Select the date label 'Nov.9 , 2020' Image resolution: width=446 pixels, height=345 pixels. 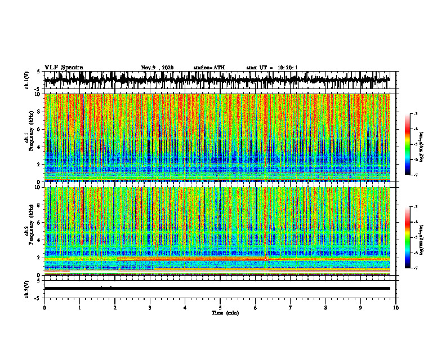157,68
